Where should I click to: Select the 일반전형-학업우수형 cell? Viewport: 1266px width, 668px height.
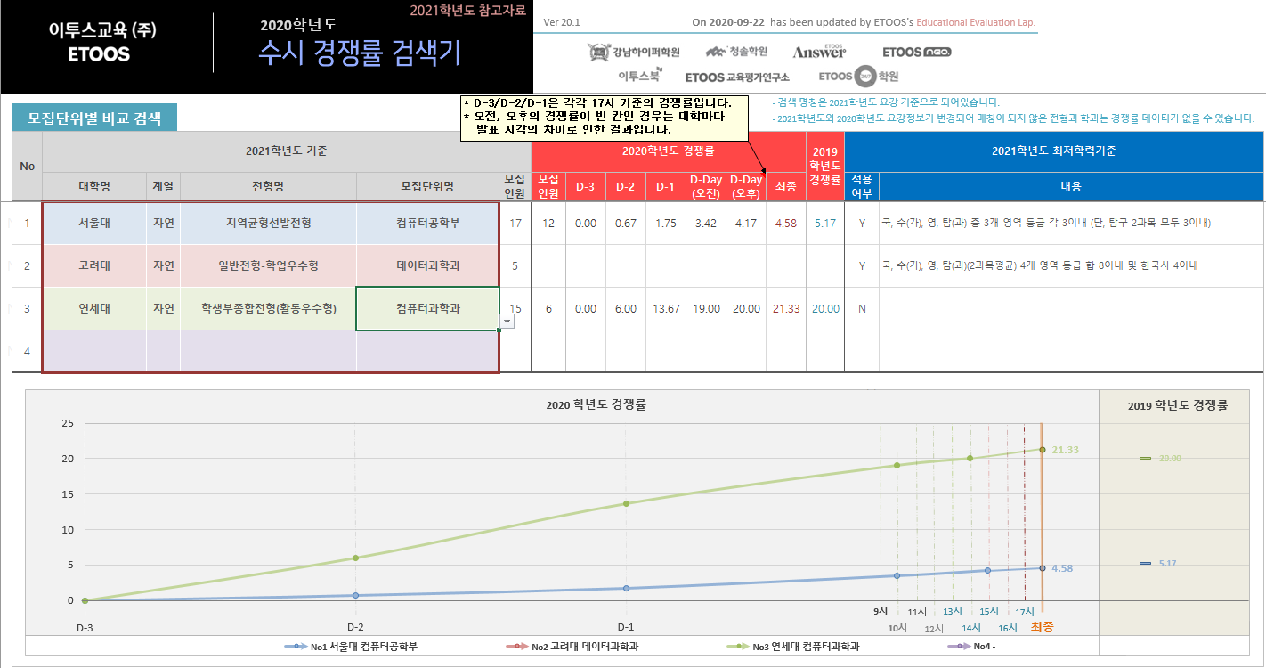click(268, 265)
